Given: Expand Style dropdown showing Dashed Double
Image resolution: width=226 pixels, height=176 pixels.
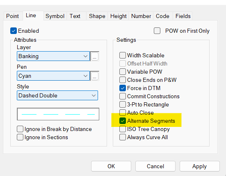Looking at the screenshot, I should click(x=57, y=95).
